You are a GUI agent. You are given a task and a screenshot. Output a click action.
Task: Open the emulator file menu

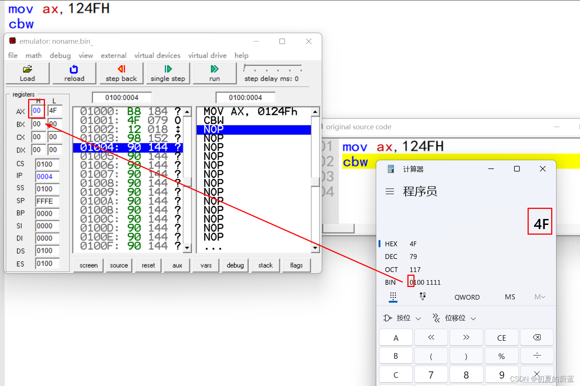(13, 55)
